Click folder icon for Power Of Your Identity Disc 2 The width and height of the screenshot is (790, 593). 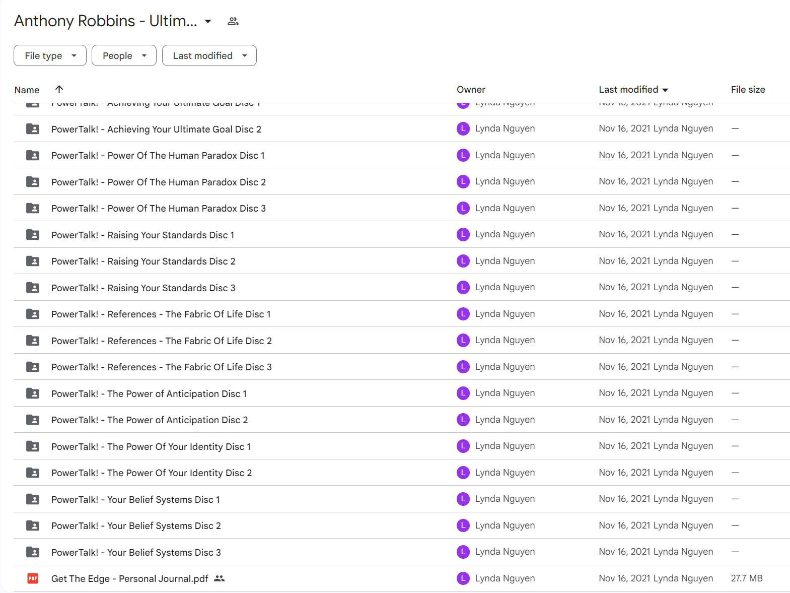33,473
